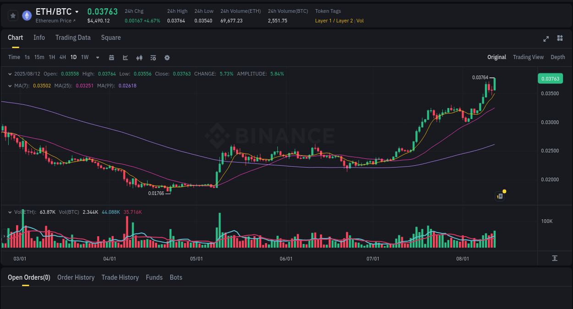Expand the chart to fullscreen mode

(x=545, y=39)
